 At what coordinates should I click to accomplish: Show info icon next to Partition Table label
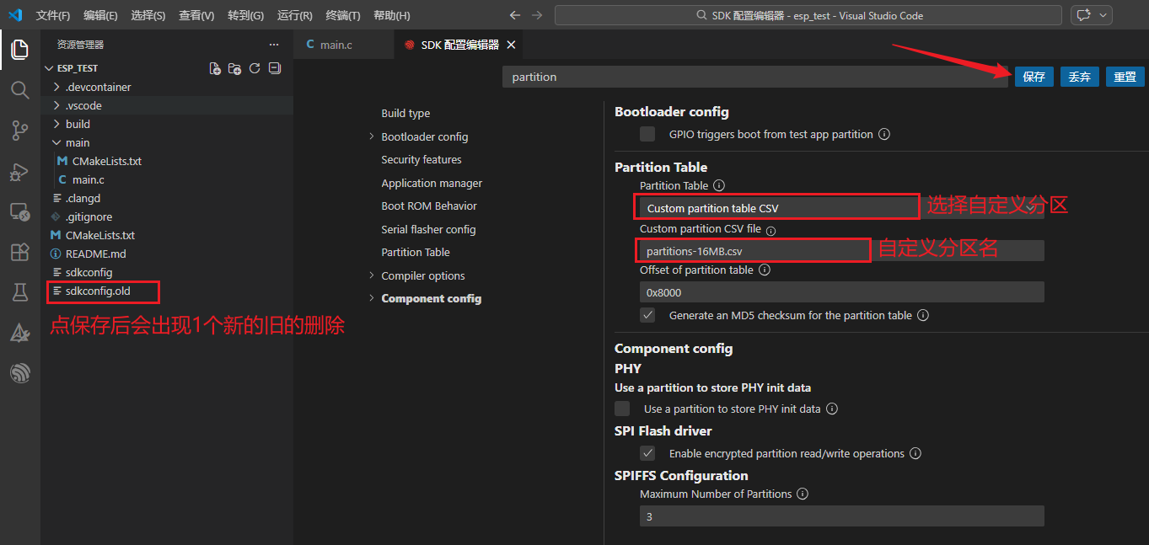point(719,185)
